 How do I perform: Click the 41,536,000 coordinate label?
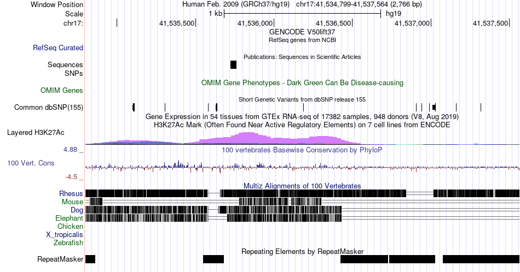click(255, 23)
